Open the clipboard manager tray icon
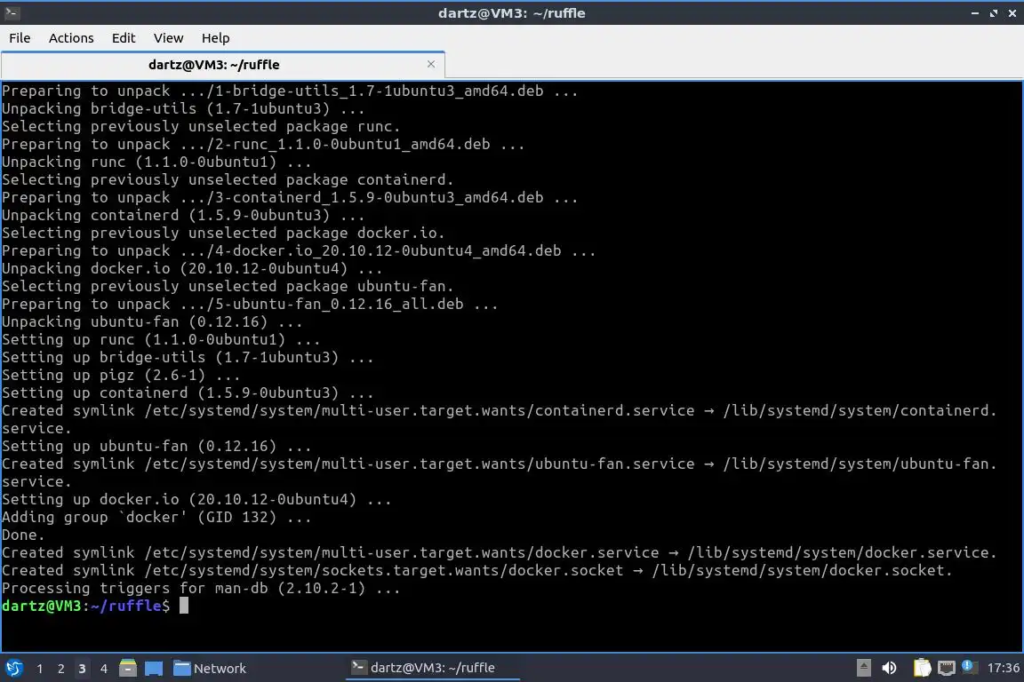 922,668
